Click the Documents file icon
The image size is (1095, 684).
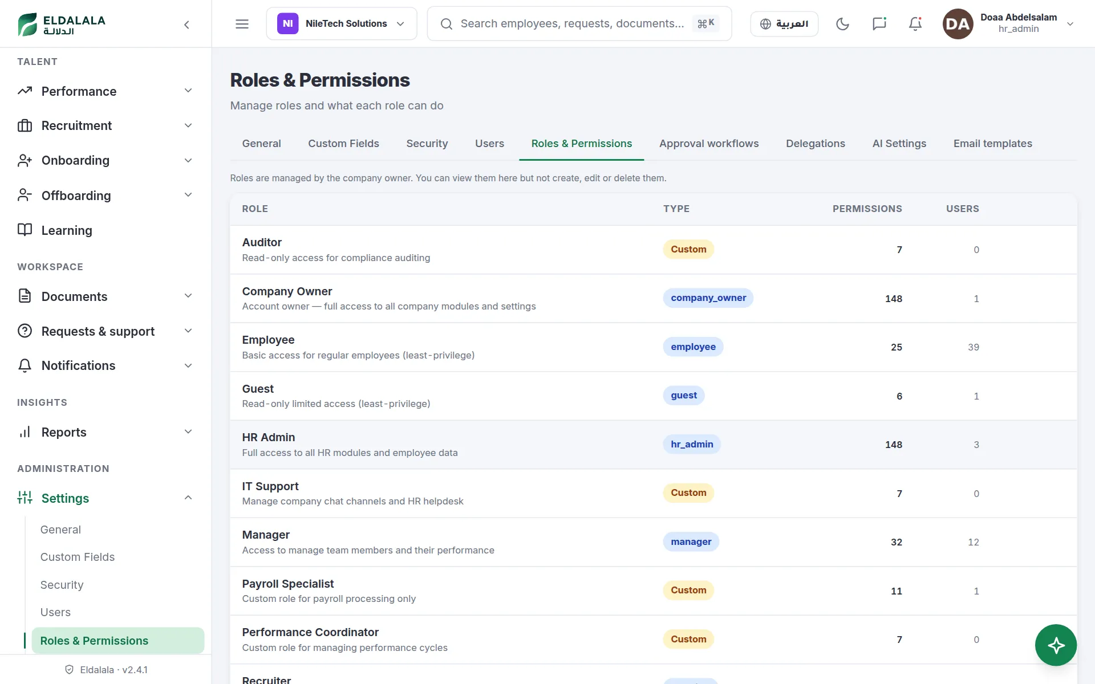(25, 296)
